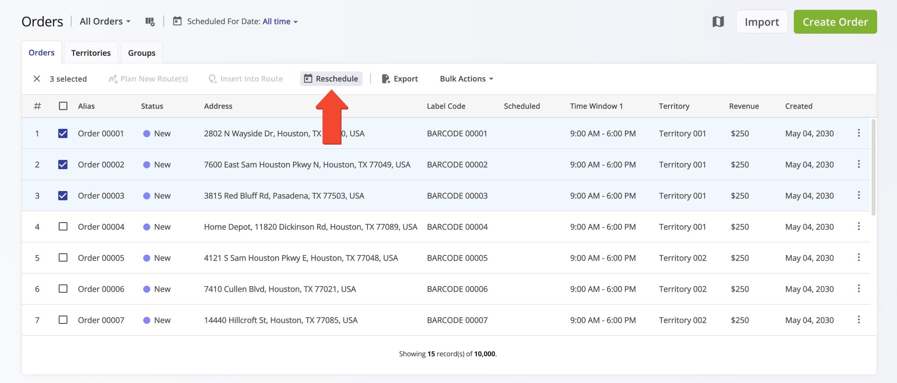The image size is (897, 383).
Task: Sort by the Status column header
Action: click(x=152, y=106)
